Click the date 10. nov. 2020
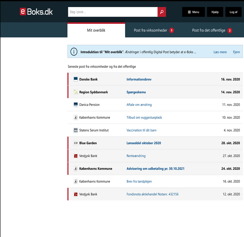The width and height of the screenshot is (244, 237). coord(231,117)
